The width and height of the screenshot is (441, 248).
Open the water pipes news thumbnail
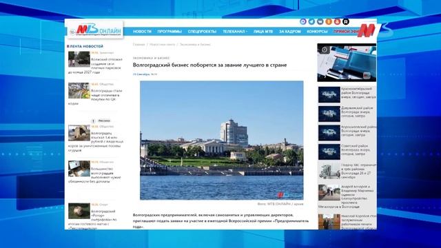(x=329, y=171)
